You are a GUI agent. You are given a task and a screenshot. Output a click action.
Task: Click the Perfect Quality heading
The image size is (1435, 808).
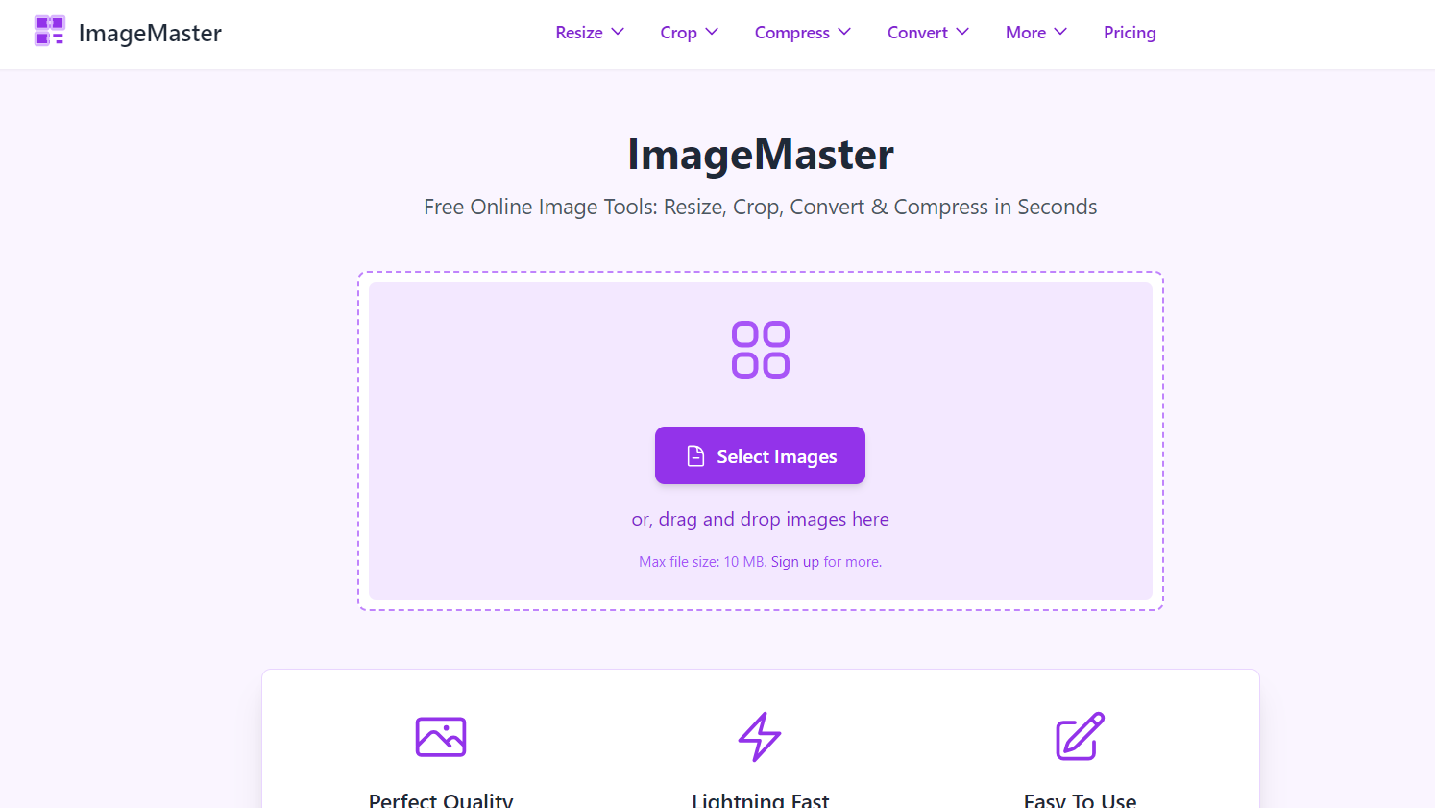441,799
